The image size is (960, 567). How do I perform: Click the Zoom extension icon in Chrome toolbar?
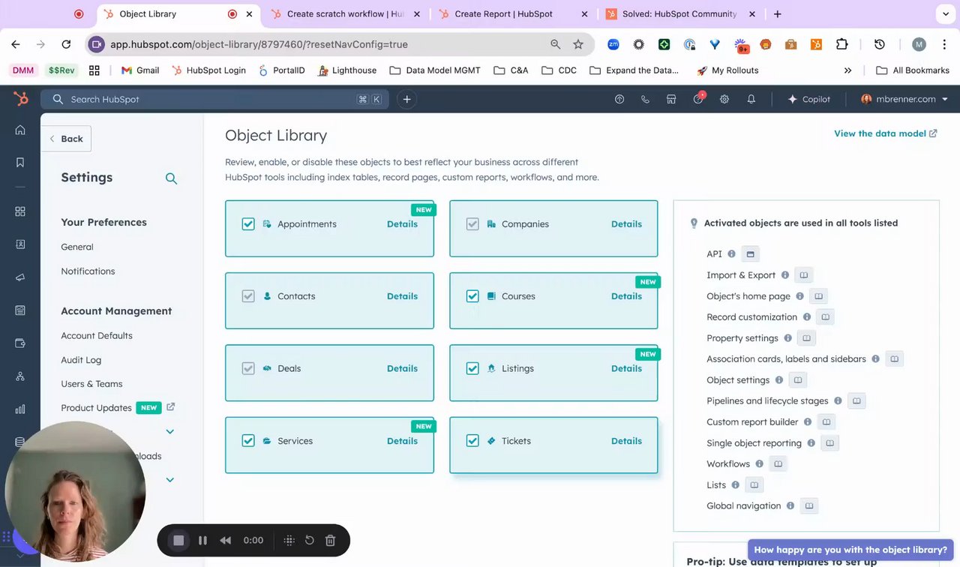pyautogui.click(x=613, y=44)
